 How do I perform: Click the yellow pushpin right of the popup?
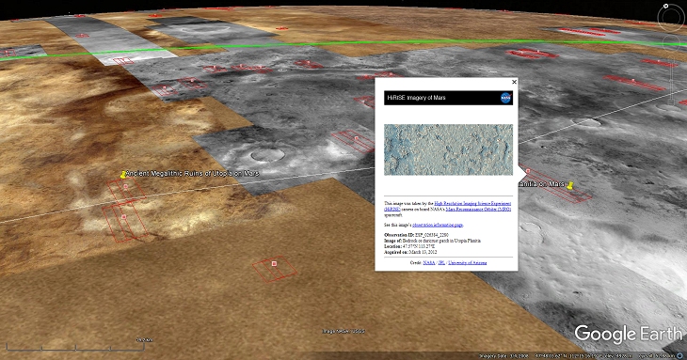569,185
